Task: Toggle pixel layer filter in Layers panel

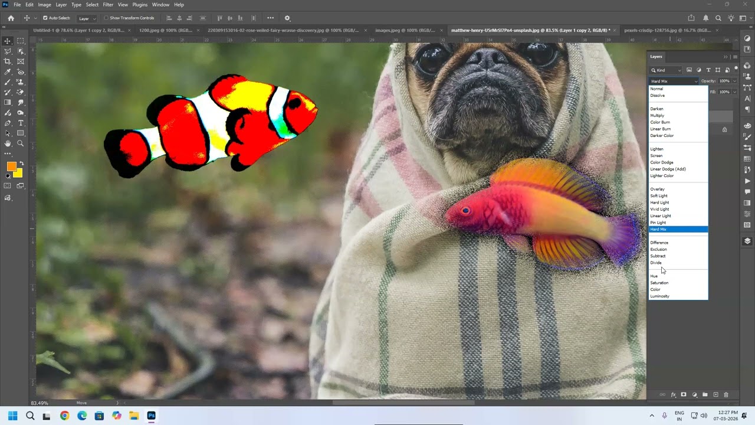Action: coord(689,70)
